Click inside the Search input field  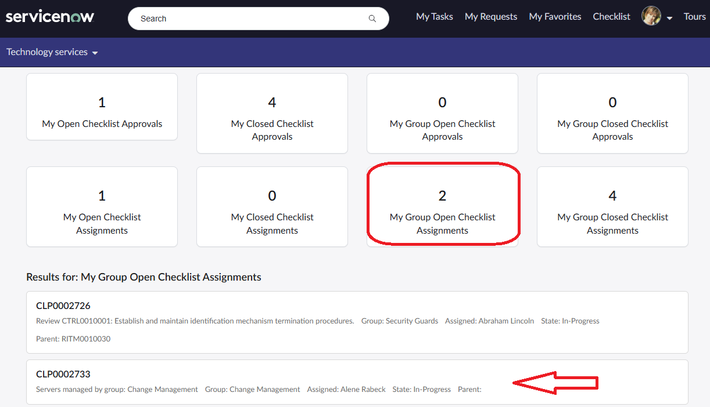244,19
